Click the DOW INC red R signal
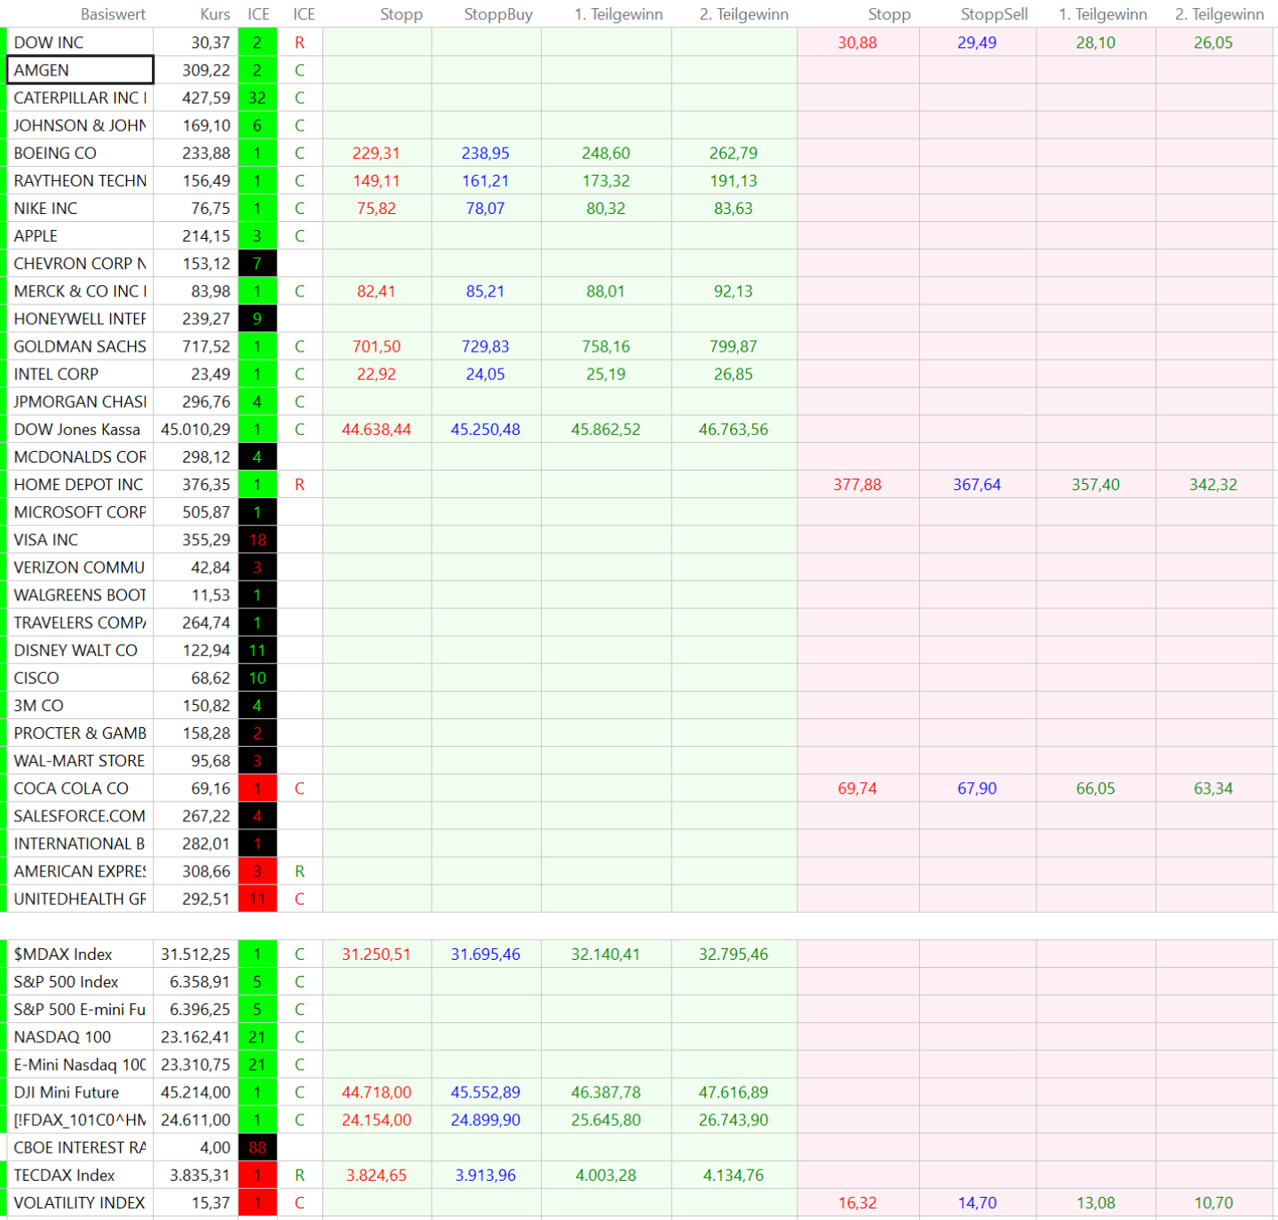This screenshot has height=1220, width=1278. pyautogui.click(x=299, y=43)
